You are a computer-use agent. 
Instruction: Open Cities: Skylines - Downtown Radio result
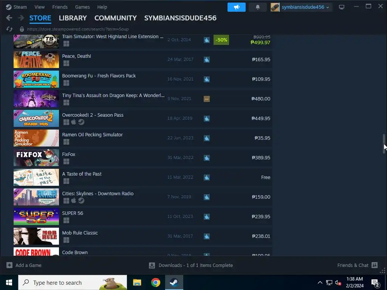(143, 197)
